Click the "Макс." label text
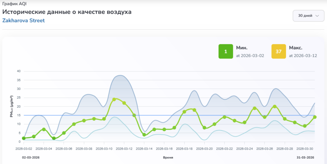The height and width of the screenshot is (164, 327). coord(296,47)
